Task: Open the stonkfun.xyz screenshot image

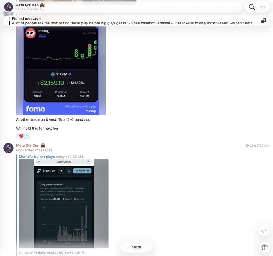Action: pyautogui.click(x=64, y=204)
